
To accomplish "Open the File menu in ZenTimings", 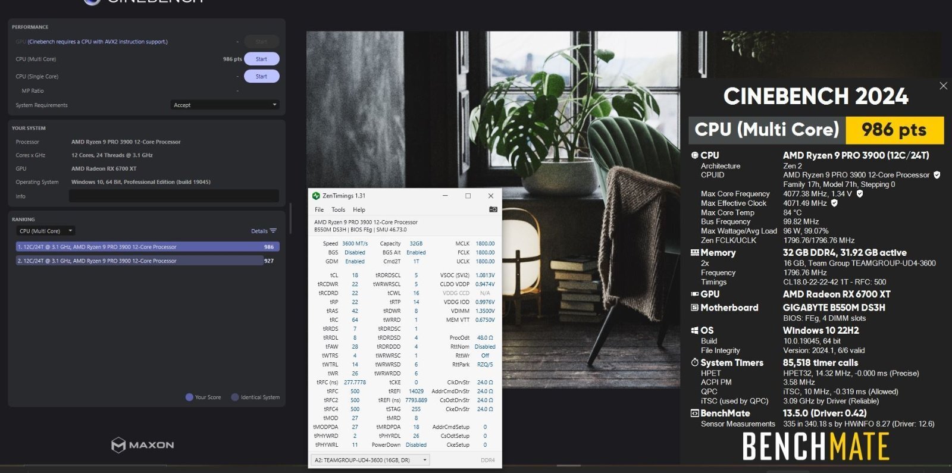I will [319, 209].
